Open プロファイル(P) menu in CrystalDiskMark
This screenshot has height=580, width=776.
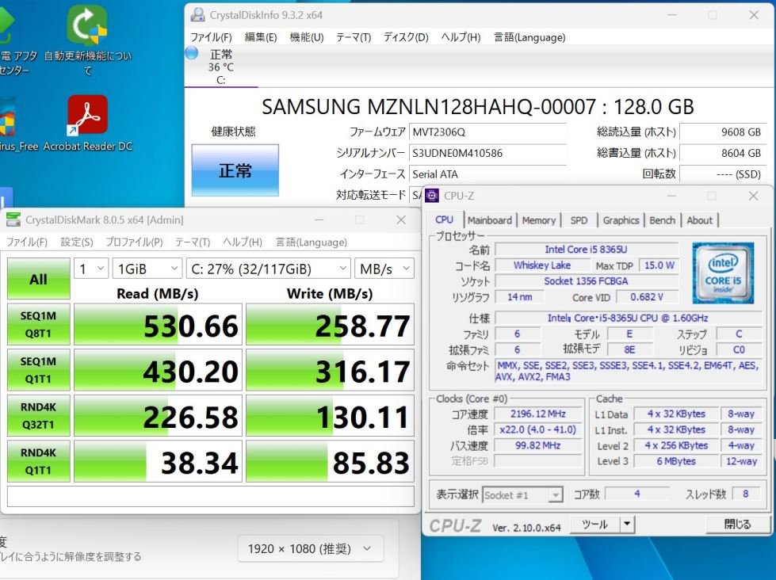click(134, 242)
